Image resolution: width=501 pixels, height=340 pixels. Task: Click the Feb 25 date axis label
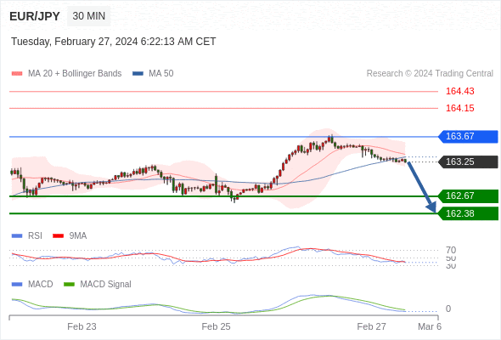pyautogui.click(x=216, y=326)
